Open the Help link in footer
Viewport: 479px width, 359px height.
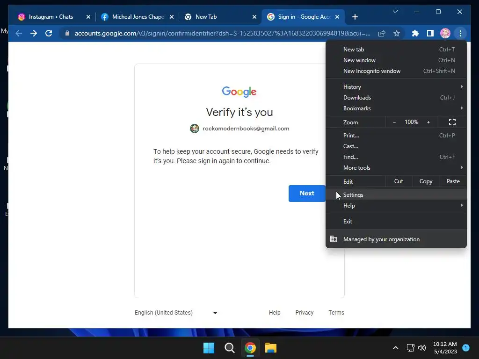pyautogui.click(x=275, y=313)
